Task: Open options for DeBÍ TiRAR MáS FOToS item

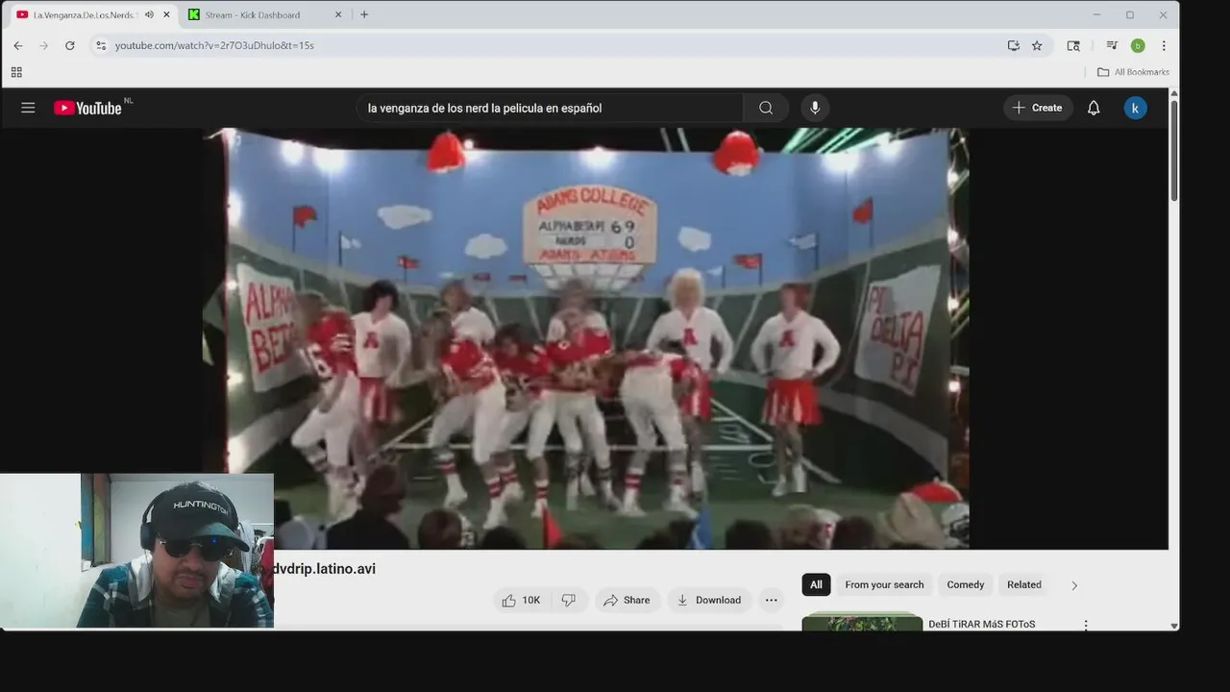Action: tap(1086, 625)
